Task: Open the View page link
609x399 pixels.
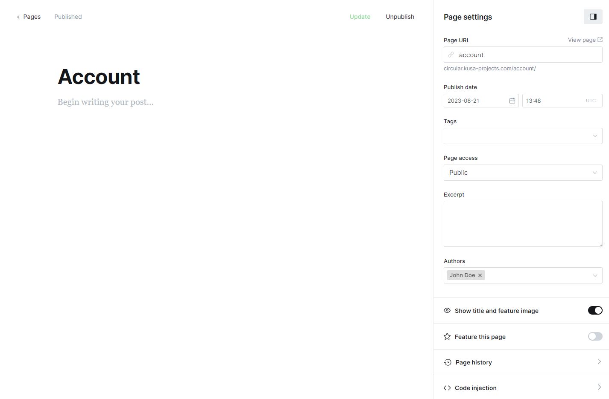Action: pyautogui.click(x=582, y=39)
